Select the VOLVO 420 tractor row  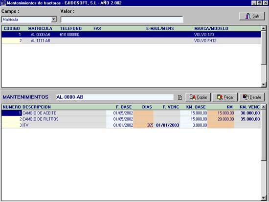[131, 35]
